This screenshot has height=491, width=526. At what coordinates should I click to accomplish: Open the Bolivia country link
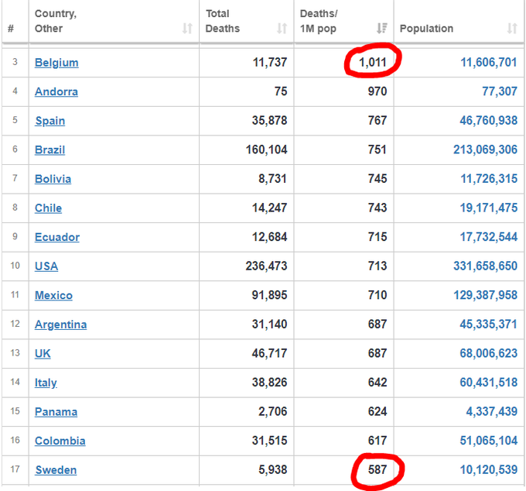click(x=53, y=179)
